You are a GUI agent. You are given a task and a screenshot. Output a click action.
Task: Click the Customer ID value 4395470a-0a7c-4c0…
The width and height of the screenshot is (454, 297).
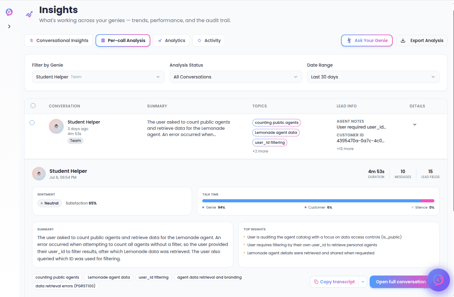coord(361,141)
